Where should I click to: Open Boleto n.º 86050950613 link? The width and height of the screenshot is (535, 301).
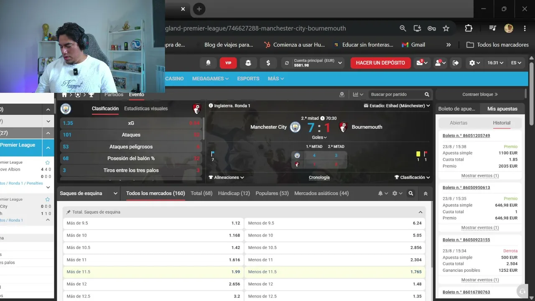tap(466, 188)
